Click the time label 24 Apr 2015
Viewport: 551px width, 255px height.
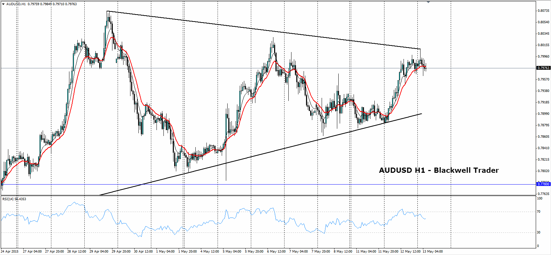(x=10, y=252)
